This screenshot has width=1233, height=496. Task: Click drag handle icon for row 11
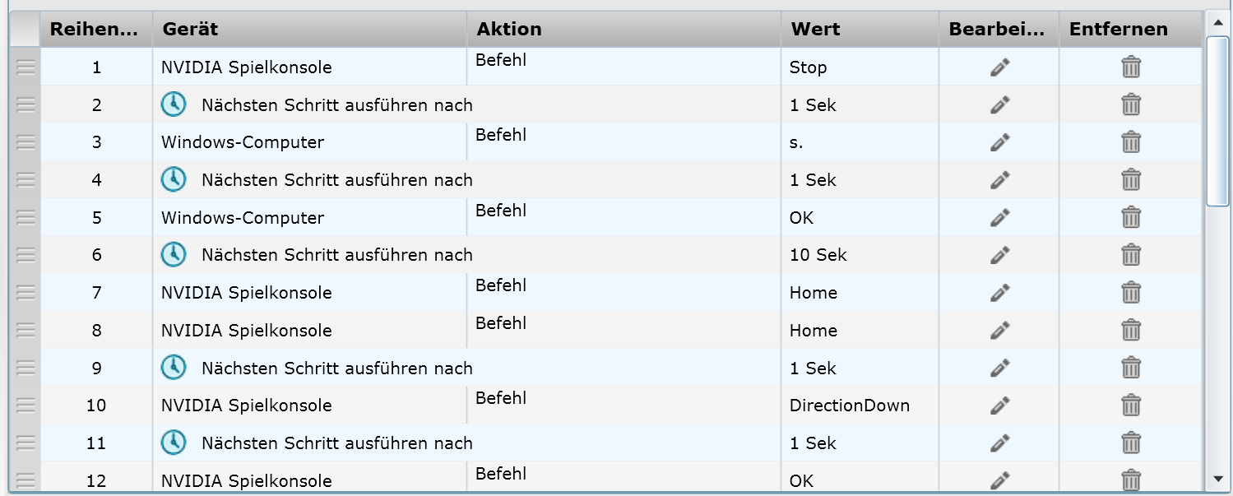(x=25, y=443)
